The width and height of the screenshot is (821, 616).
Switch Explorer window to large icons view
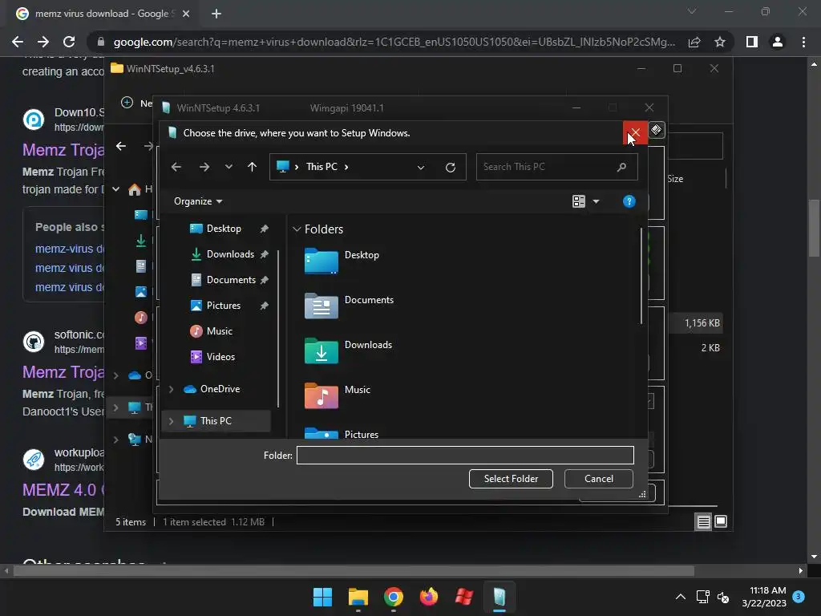click(721, 521)
